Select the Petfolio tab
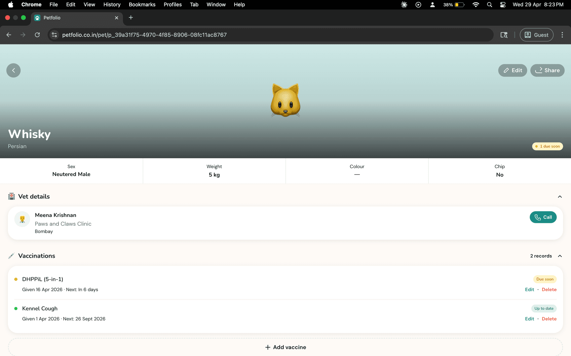571x356 pixels. [77, 18]
